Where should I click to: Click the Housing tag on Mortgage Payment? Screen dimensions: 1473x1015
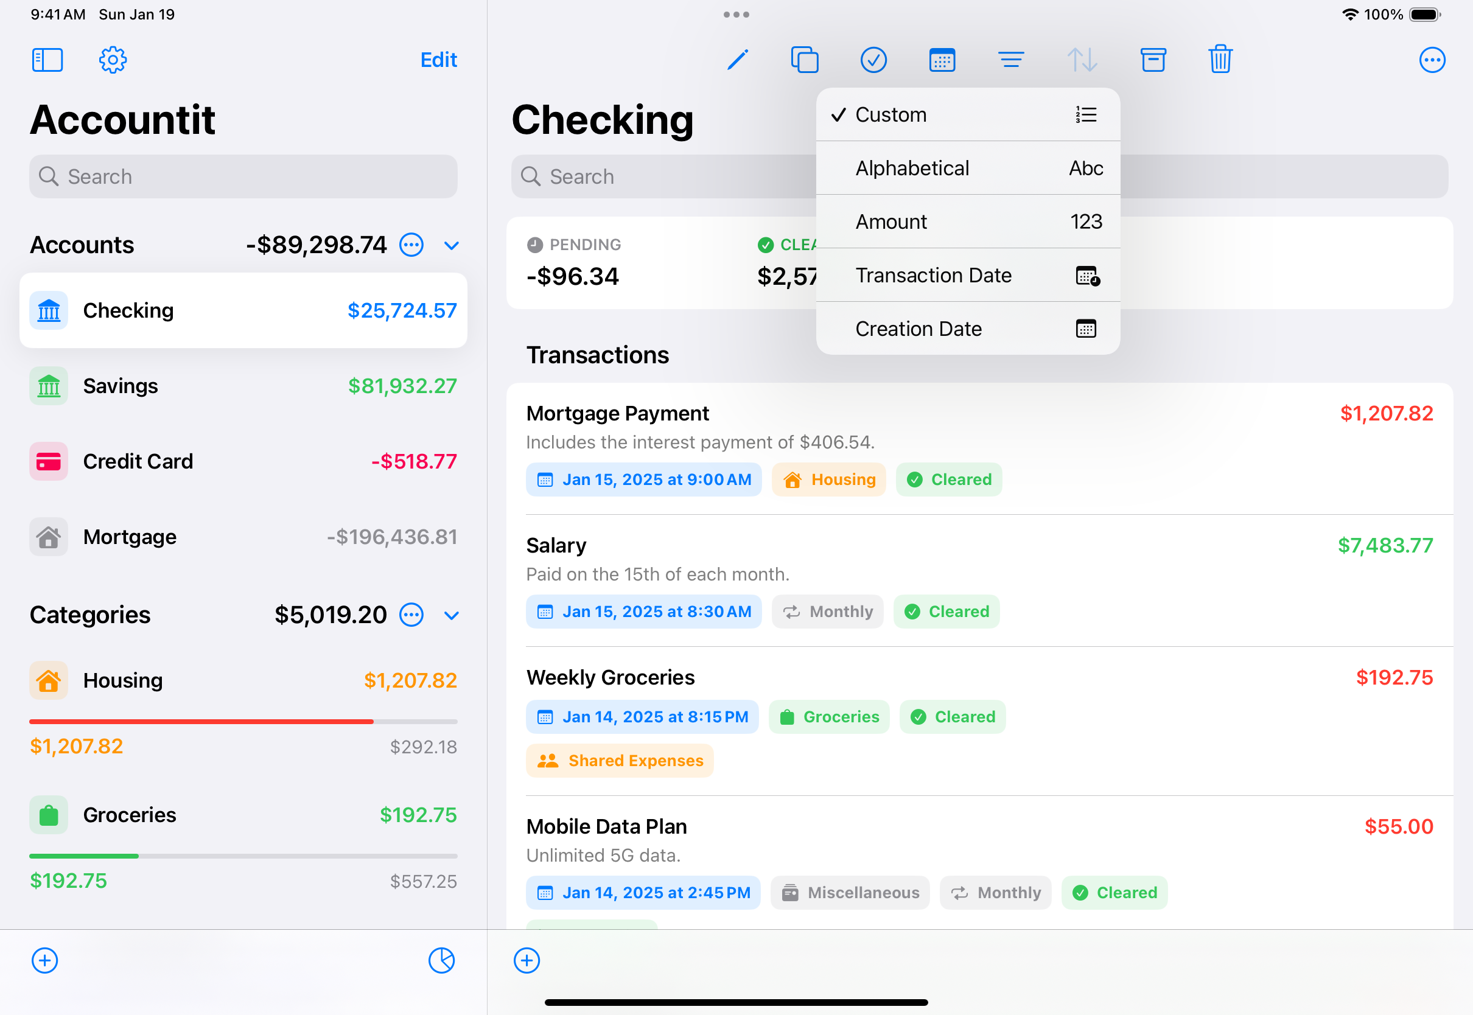829,480
